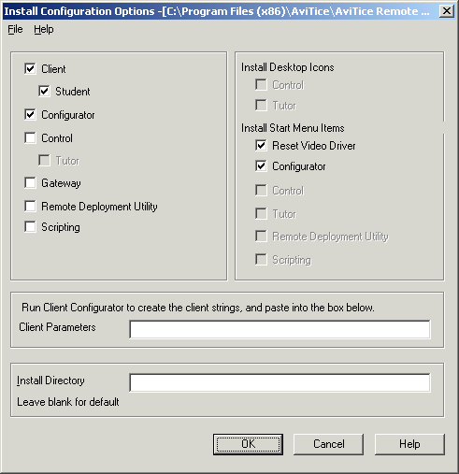Click the OK button
Image resolution: width=459 pixels, height=474 pixels.
[248, 444]
